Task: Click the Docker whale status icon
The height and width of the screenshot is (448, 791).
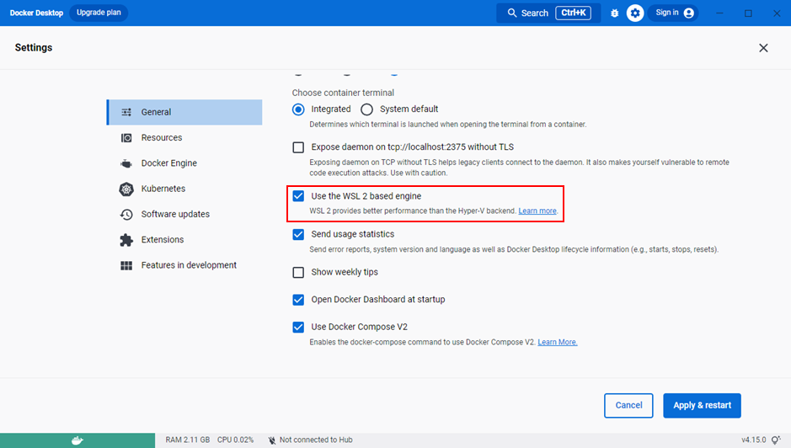Action: [x=77, y=440]
